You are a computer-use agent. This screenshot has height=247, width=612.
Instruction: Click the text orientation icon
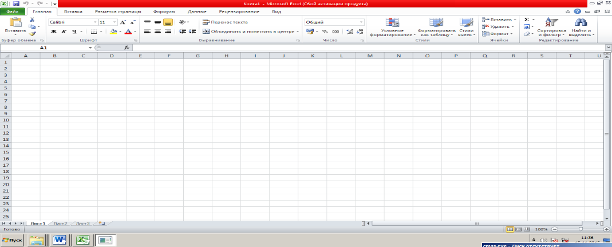[x=183, y=22]
